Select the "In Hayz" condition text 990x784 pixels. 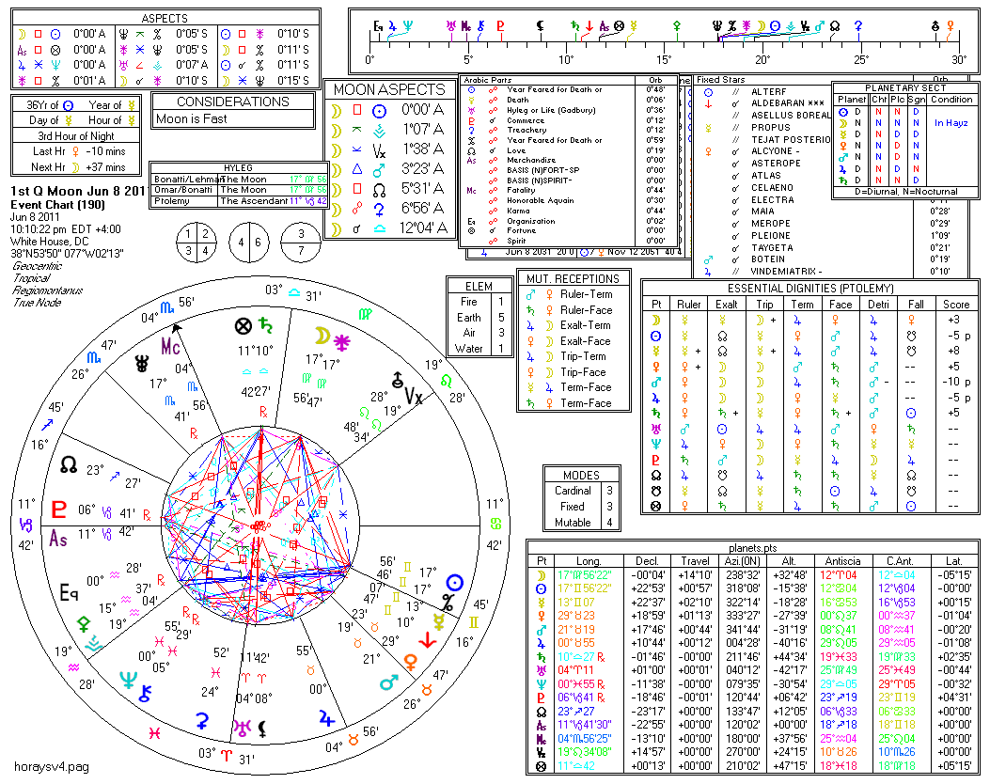click(951, 123)
